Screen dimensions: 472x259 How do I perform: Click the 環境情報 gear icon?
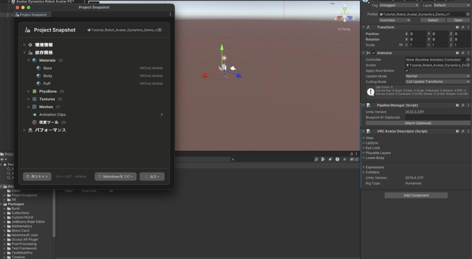click(30, 45)
